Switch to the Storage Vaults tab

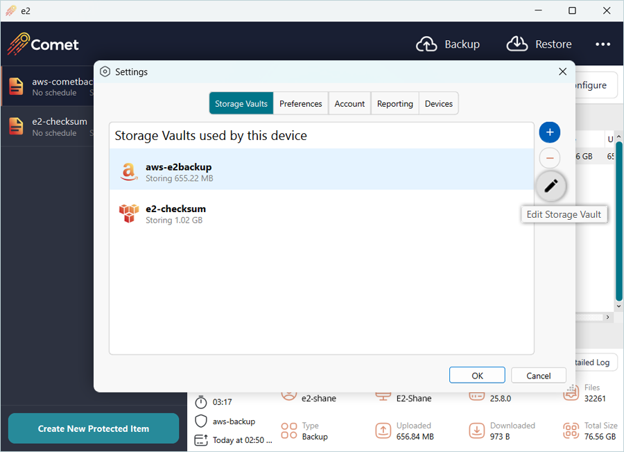point(241,103)
